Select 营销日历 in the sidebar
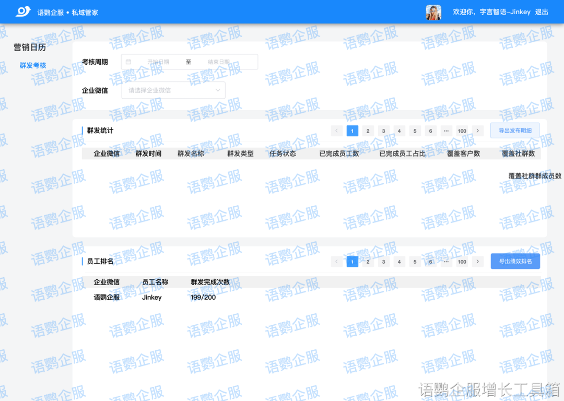Image resolution: width=564 pixels, height=401 pixels. tap(30, 47)
